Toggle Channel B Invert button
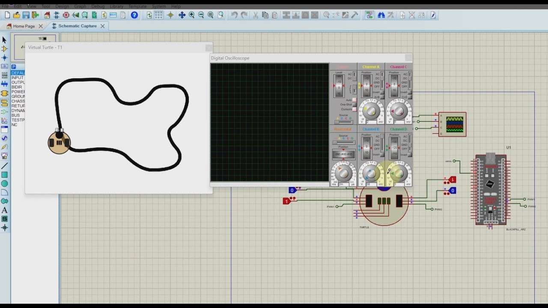This screenshot has width=548, height=308. (x=382, y=154)
